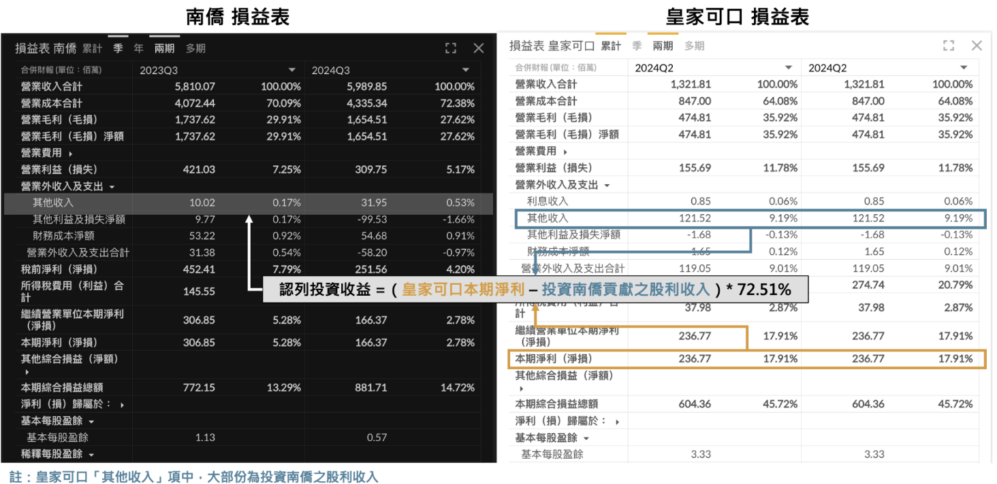Open the 2023Q3 period dropdown
This screenshot has height=484, width=997.
tap(292, 70)
